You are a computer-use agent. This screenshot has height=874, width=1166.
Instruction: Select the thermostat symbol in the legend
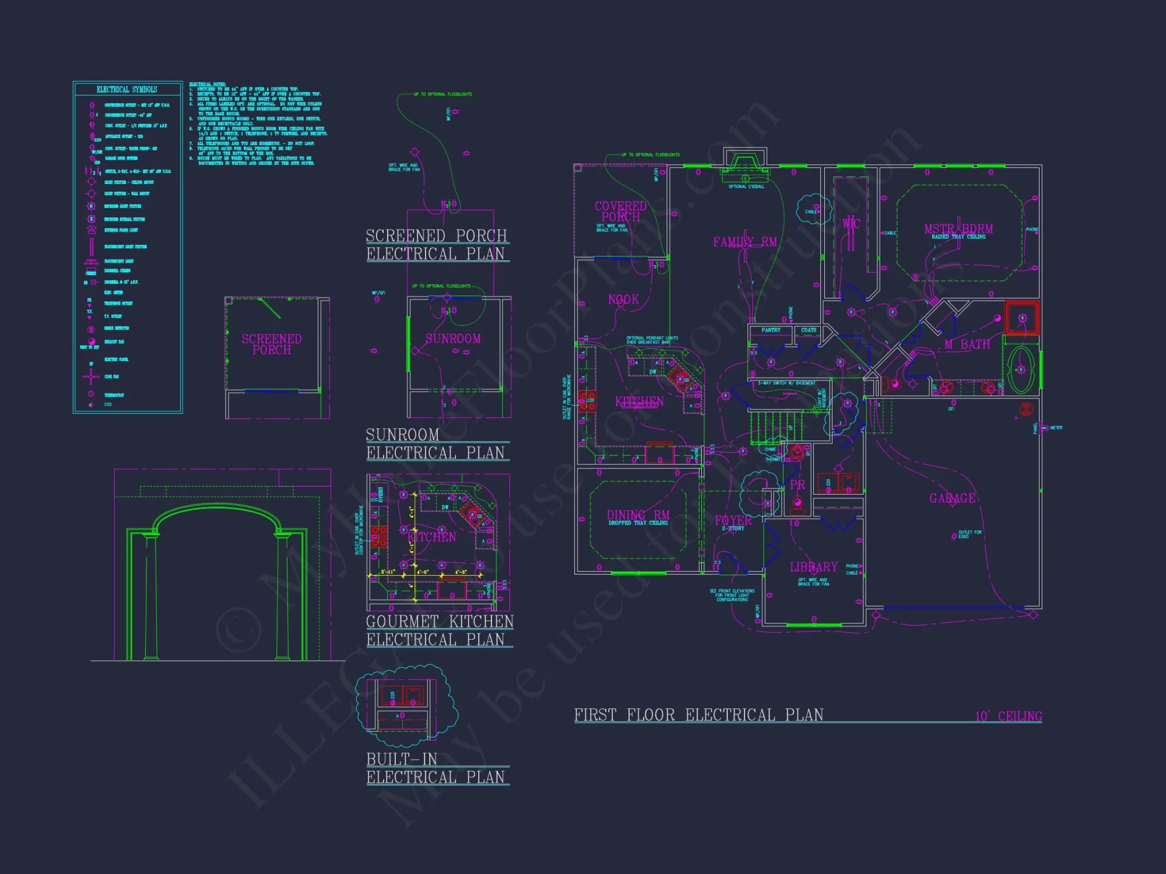(x=90, y=392)
